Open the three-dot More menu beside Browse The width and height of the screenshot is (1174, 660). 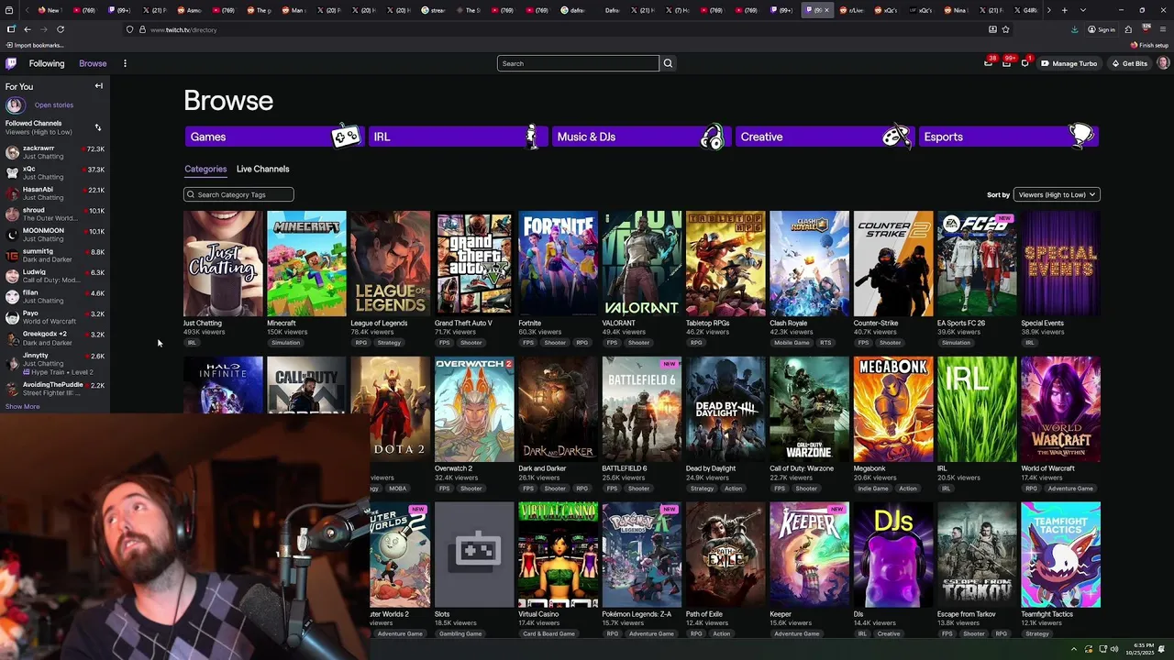tap(125, 63)
